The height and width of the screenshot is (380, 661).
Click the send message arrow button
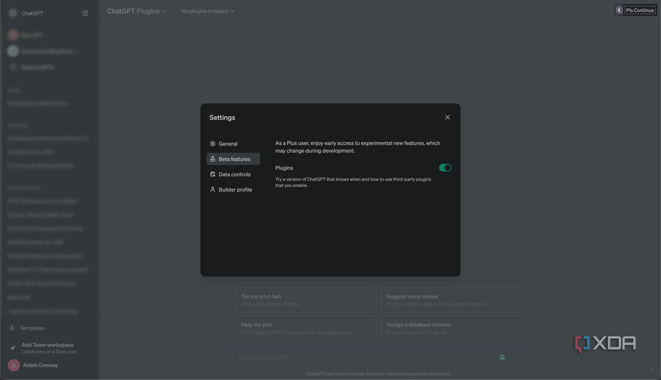pyautogui.click(x=514, y=358)
